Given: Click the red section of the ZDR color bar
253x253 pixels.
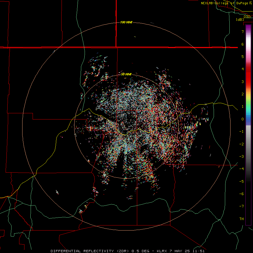Looking at the screenshot, I should [248, 76].
